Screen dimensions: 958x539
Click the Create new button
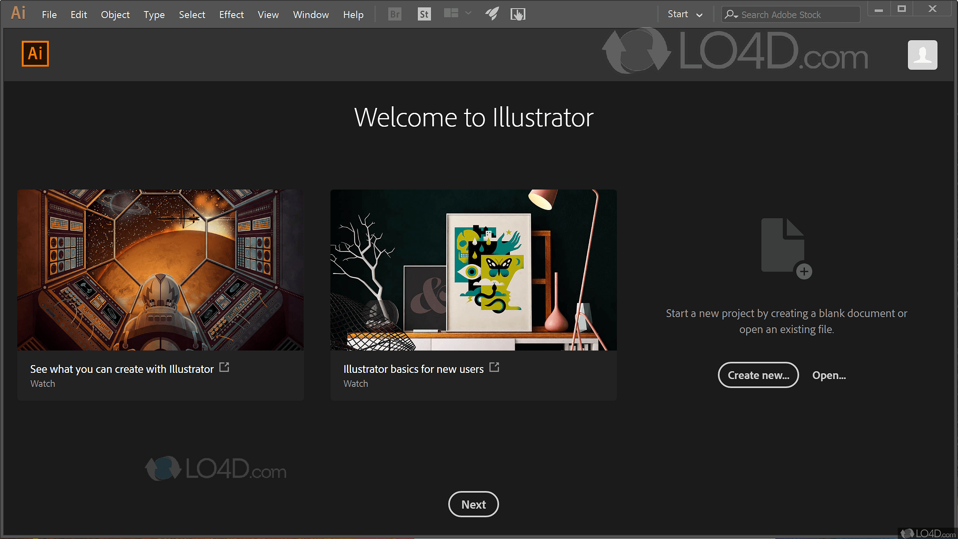[x=758, y=375]
